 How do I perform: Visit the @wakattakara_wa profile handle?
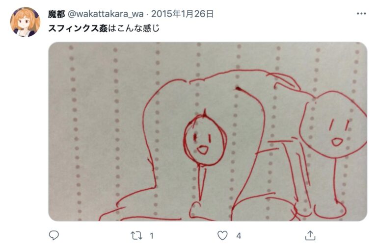pyautogui.click(x=106, y=14)
